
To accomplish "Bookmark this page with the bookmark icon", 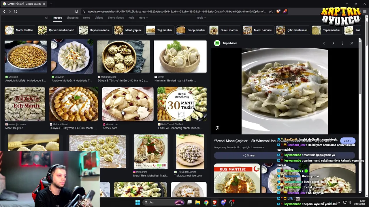I will [x=76, y=11].
